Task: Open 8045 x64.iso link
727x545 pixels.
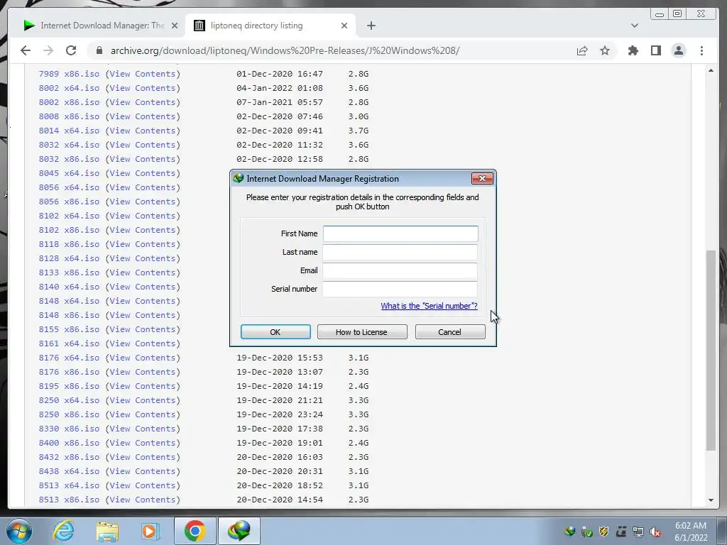Action: 69,173
